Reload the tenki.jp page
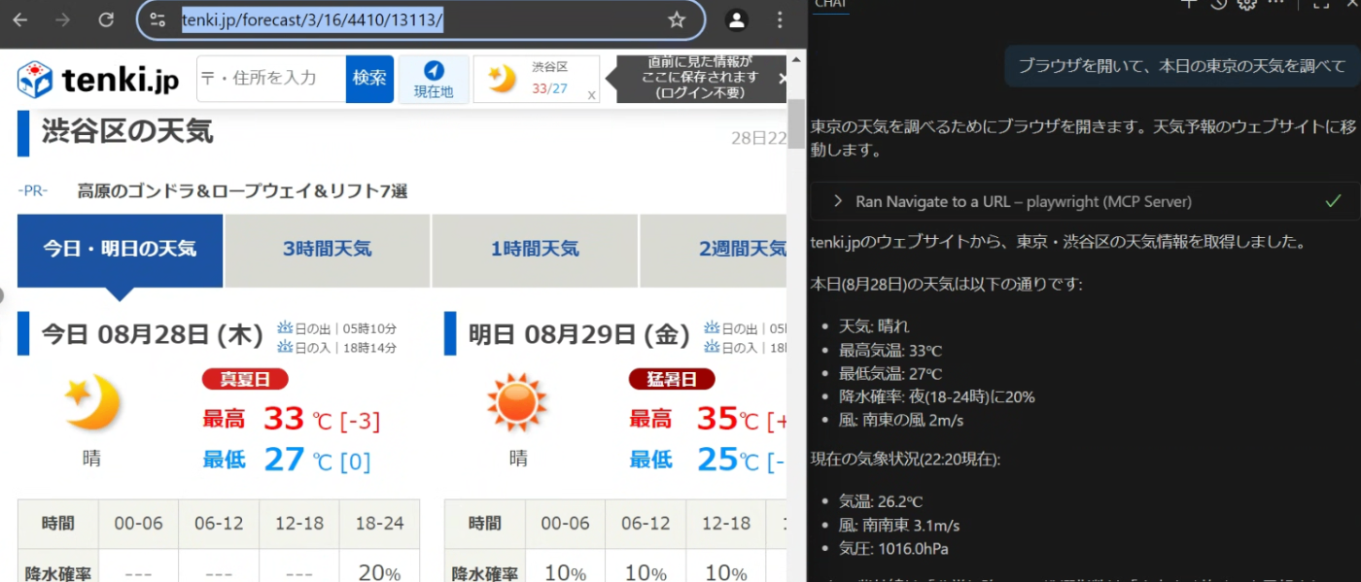The image size is (1361, 582). click(x=107, y=19)
